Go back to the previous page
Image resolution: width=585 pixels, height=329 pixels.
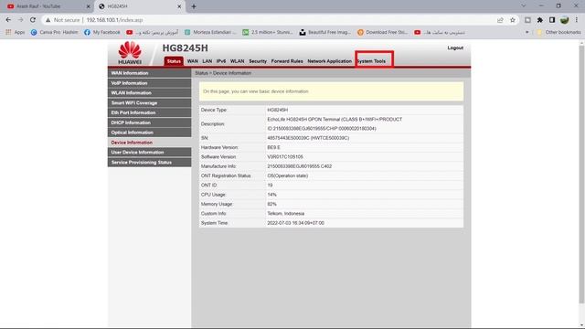tap(8, 20)
